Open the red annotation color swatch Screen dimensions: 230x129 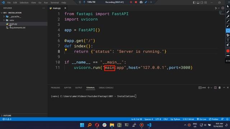point(228,51)
